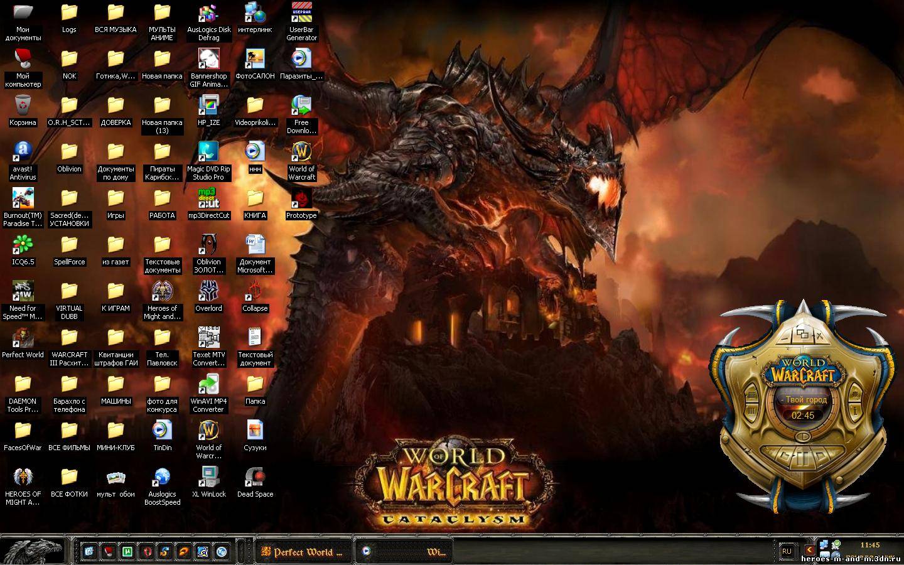The height and width of the screenshot is (565, 904).
Task: Click the taskbar clock showing 11:45
Action: coord(869,545)
